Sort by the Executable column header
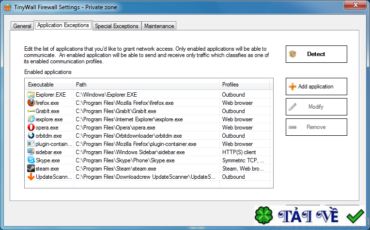The image size is (370, 230). pyautogui.click(x=49, y=84)
